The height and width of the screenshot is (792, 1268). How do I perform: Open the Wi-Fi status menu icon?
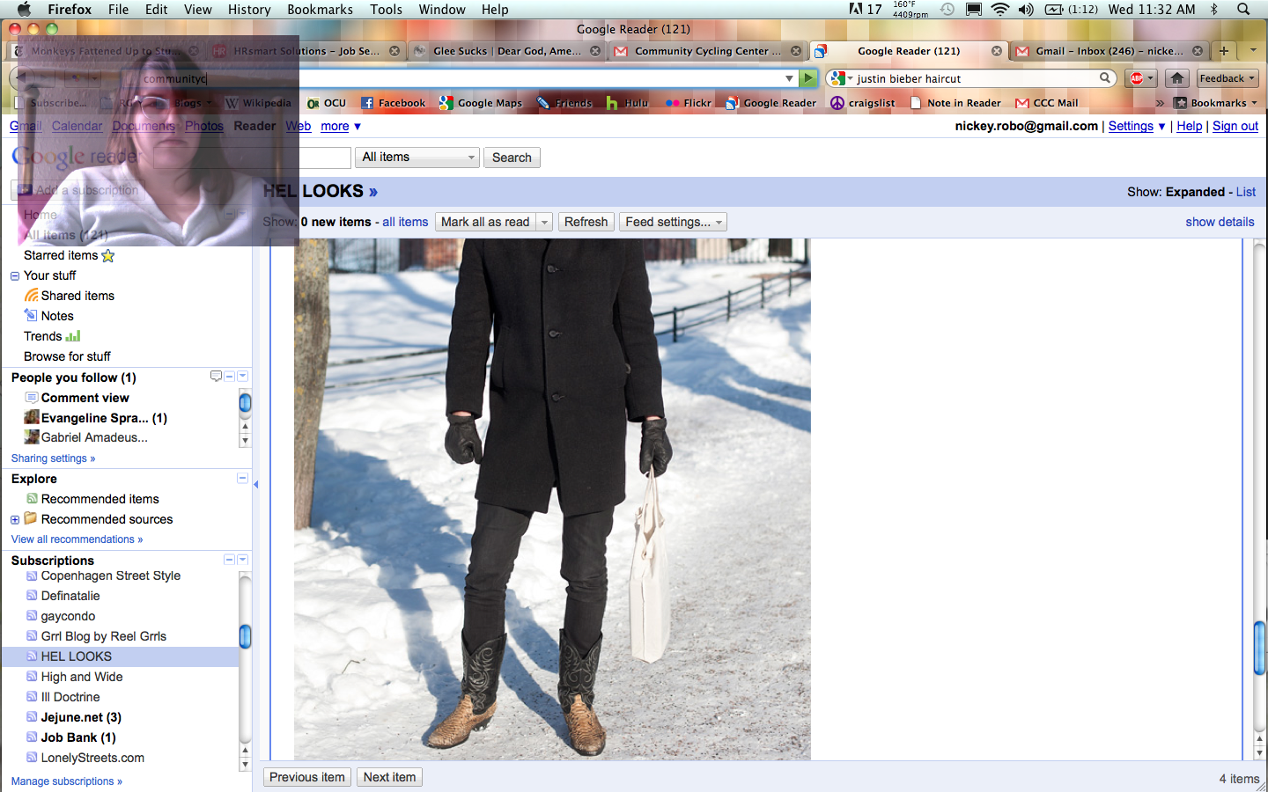[x=999, y=10]
